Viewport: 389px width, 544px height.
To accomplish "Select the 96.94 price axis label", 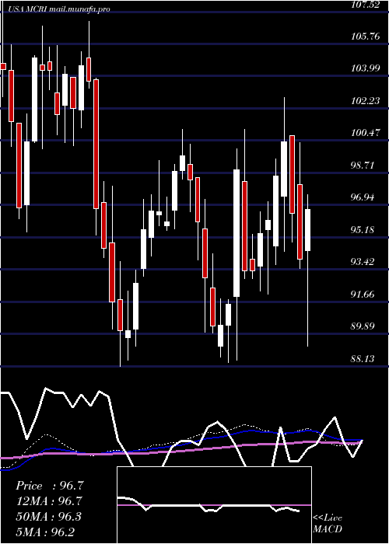I will coord(363,197).
